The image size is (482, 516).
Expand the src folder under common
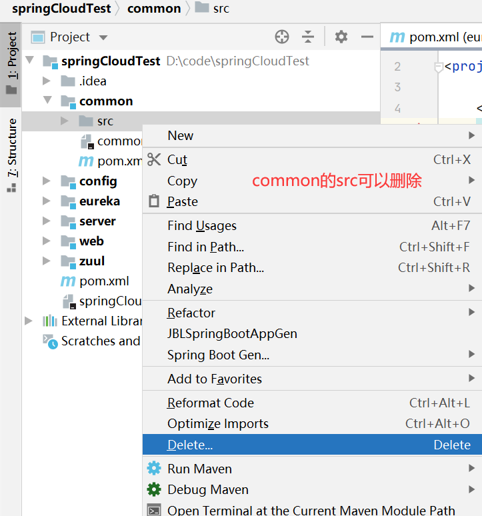(65, 121)
